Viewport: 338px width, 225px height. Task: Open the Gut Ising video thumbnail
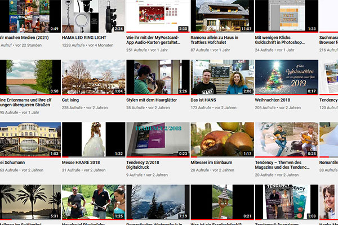(x=94, y=77)
